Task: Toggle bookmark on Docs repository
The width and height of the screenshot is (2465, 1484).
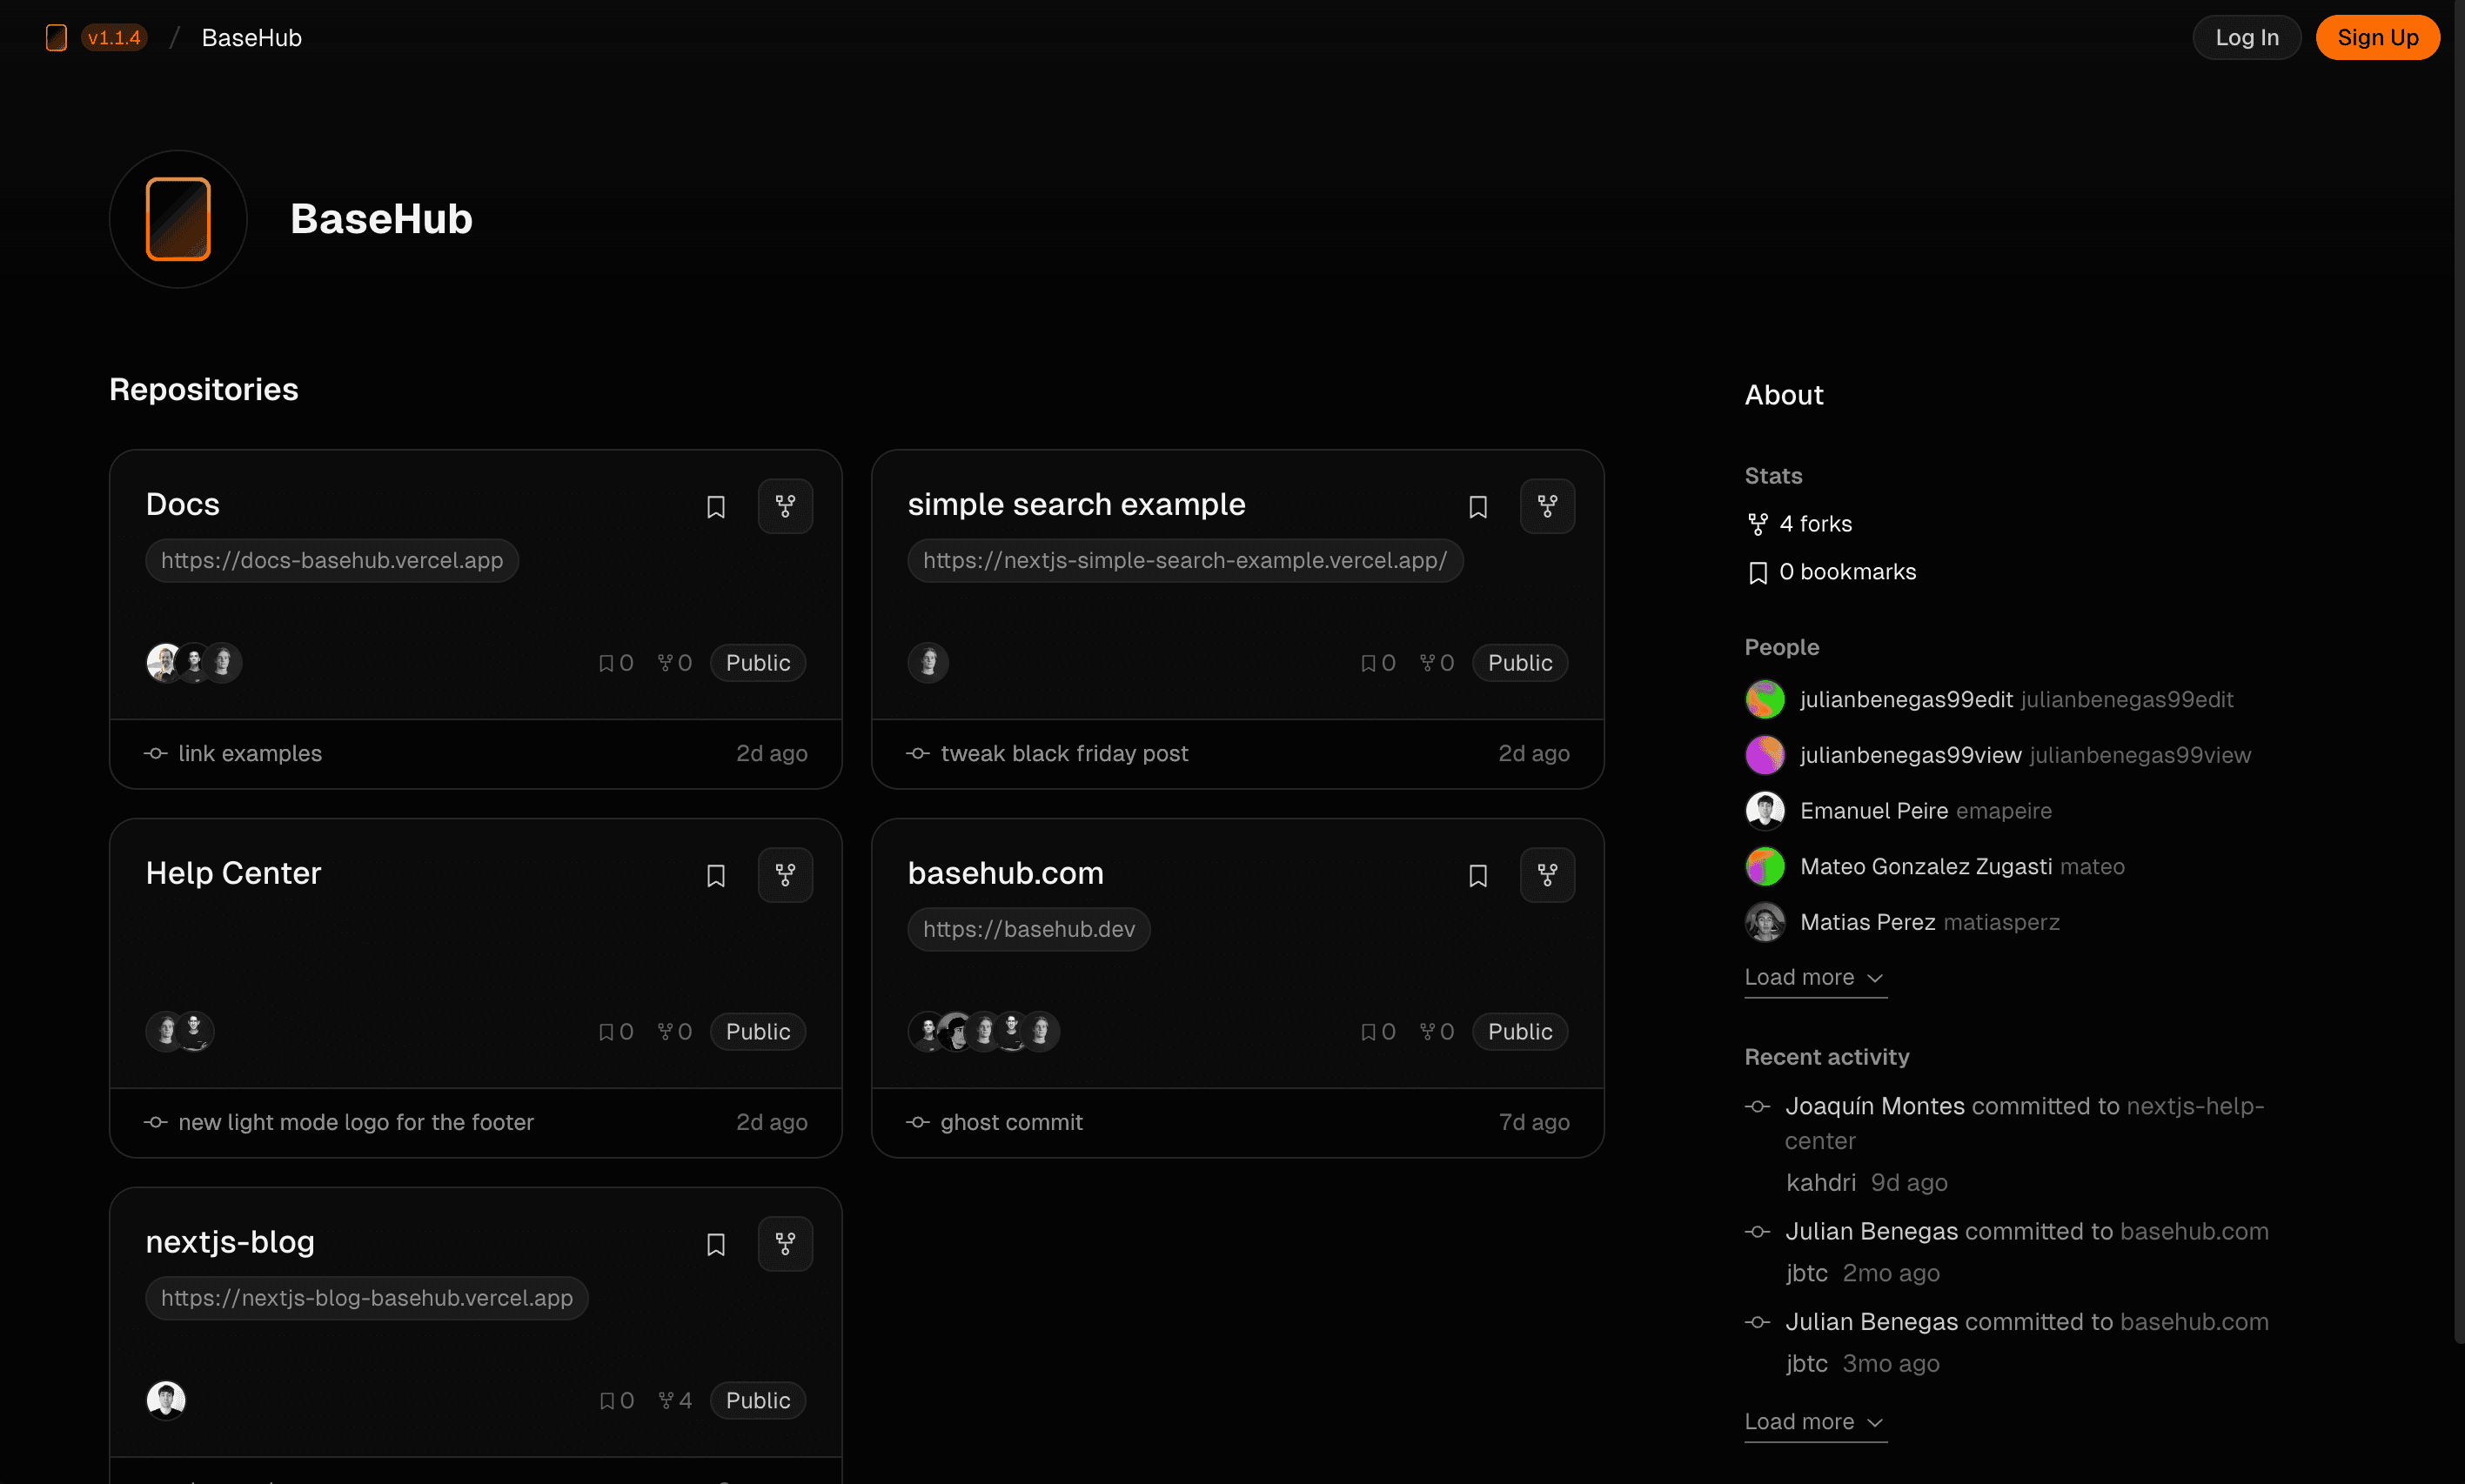Action: click(716, 507)
